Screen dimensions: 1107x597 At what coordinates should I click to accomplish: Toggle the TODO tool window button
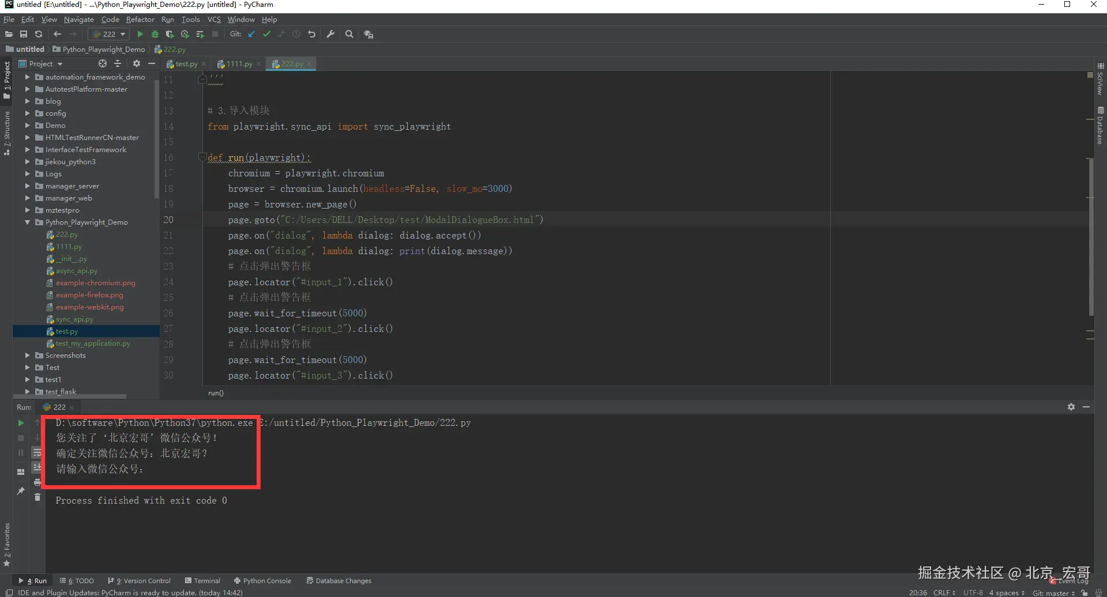point(77,581)
